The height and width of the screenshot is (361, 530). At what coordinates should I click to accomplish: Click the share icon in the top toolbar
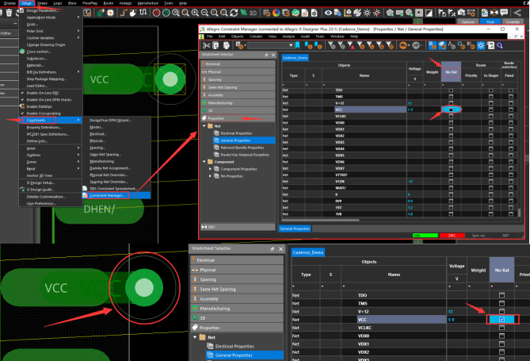517,13
